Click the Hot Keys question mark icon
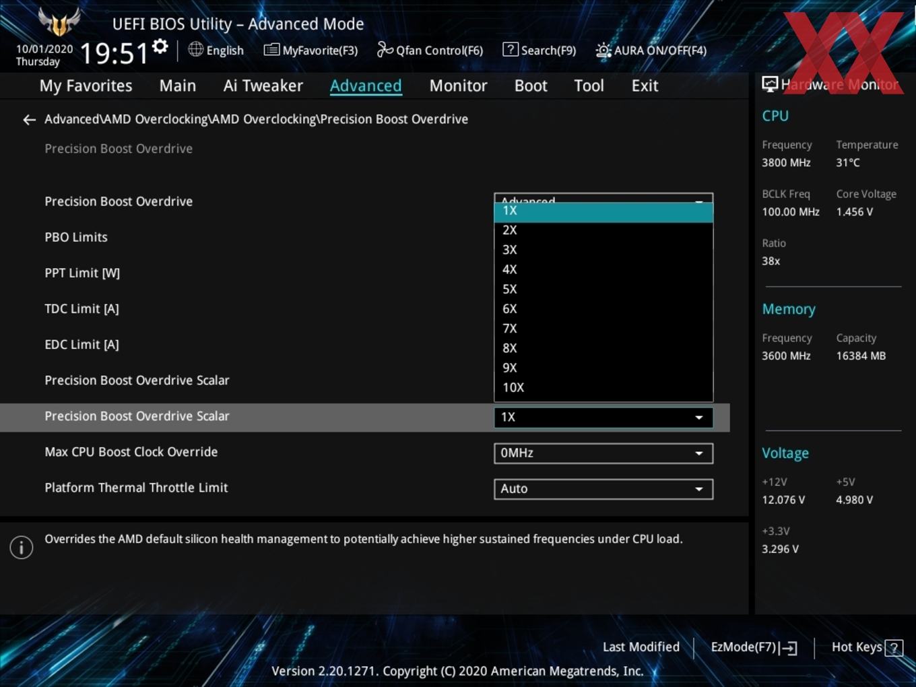This screenshot has height=687, width=916. [894, 648]
